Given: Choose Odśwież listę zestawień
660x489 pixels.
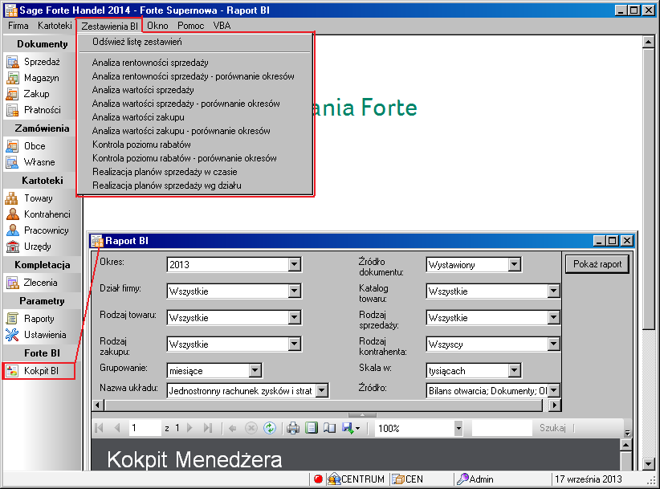Looking at the screenshot, I should tap(195, 42).
